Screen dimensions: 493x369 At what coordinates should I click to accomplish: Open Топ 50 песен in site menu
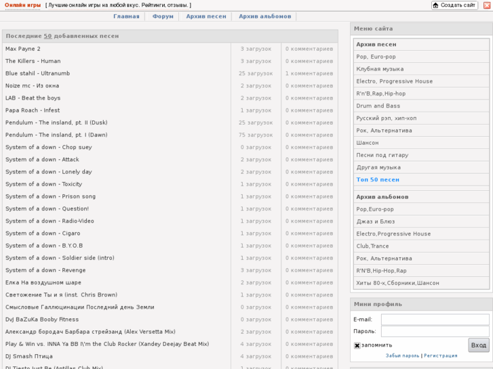pyautogui.click(x=378, y=179)
